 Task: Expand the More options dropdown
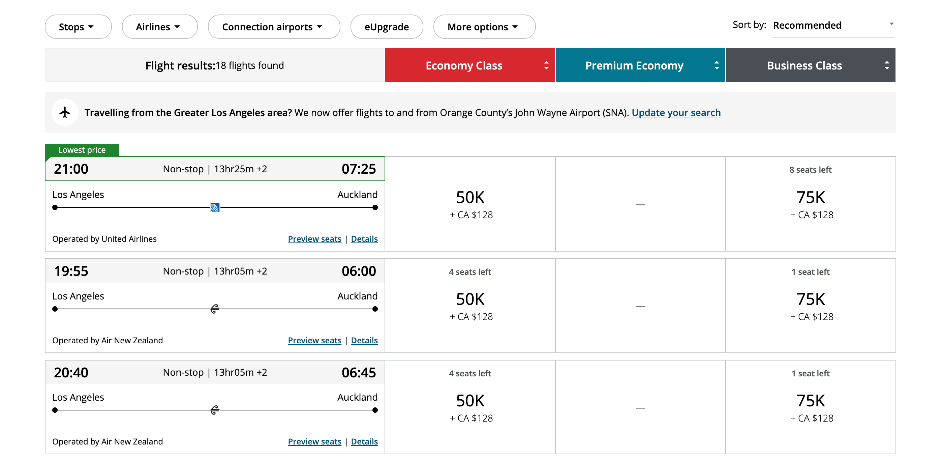[484, 27]
